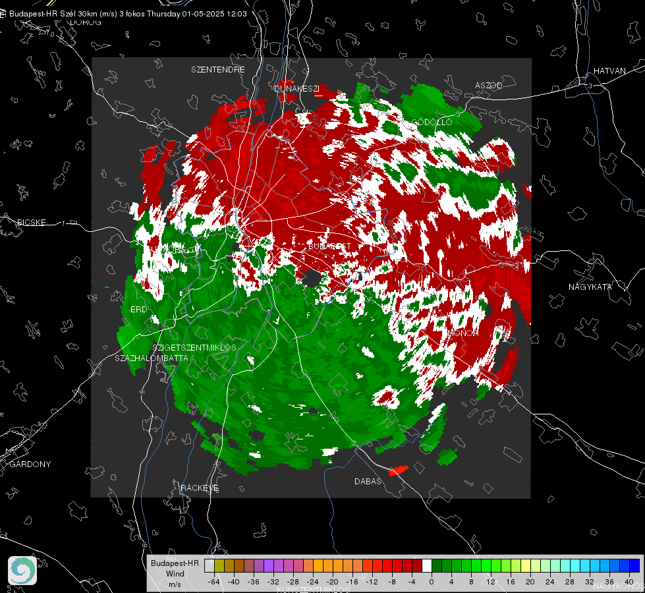Select the SZENTENDRE map label
The width and height of the screenshot is (645, 593).
tap(218, 70)
